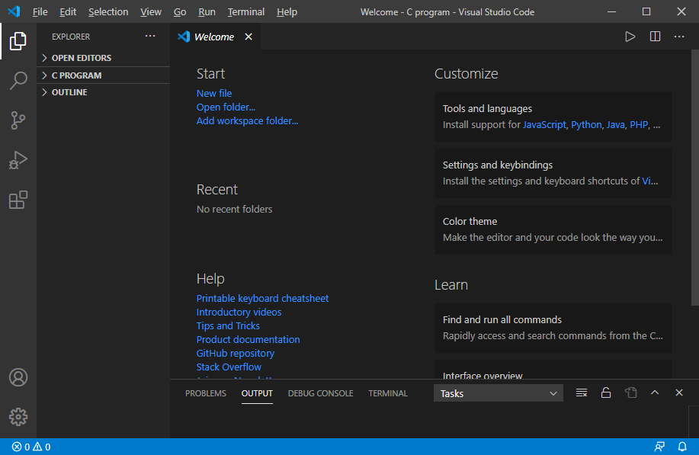Open the Edit menu

(68, 12)
